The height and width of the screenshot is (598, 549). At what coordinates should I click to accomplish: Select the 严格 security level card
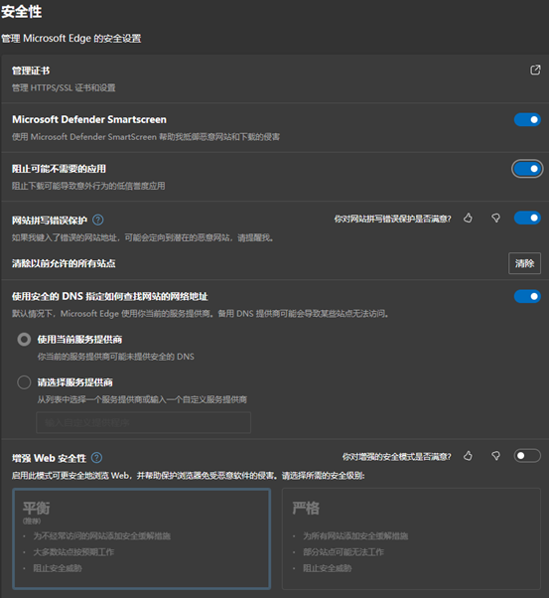point(411,538)
